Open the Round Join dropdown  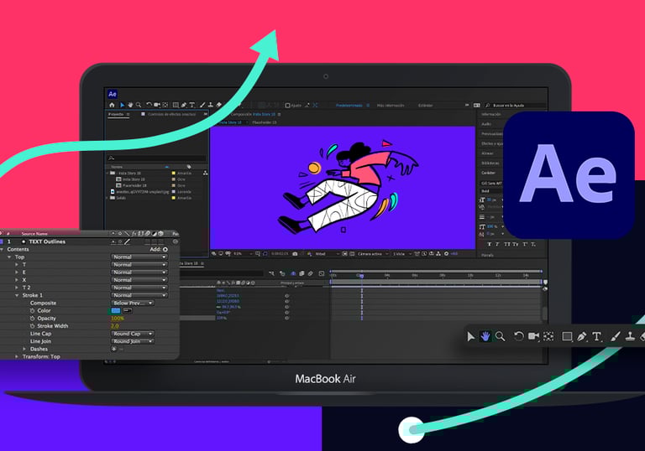click(x=132, y=341)
